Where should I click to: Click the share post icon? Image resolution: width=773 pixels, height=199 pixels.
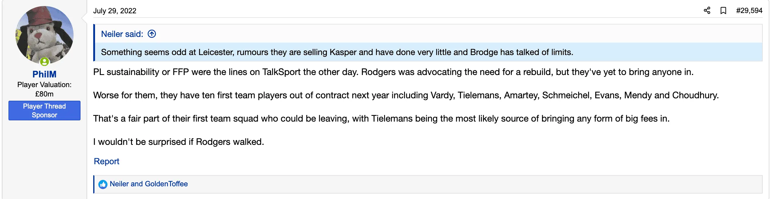(707, 11)
